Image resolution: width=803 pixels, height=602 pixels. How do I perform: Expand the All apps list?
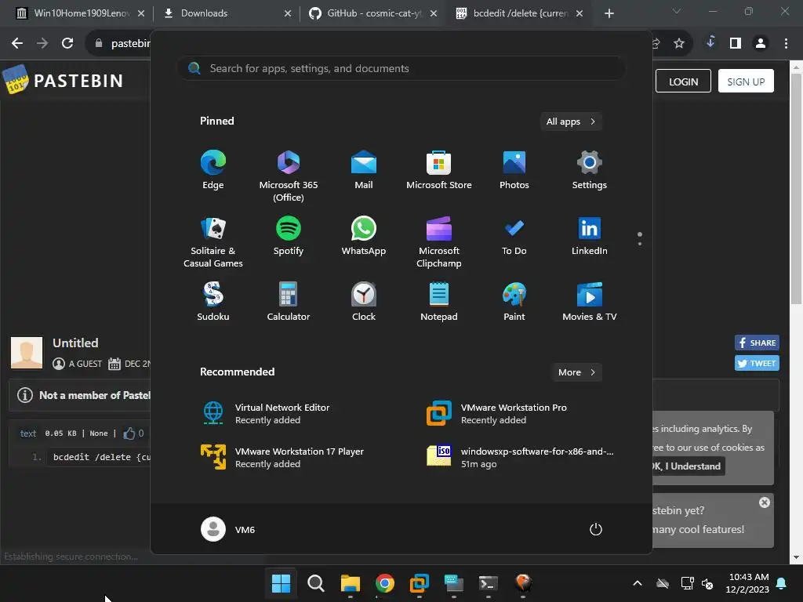click(571, 121)
